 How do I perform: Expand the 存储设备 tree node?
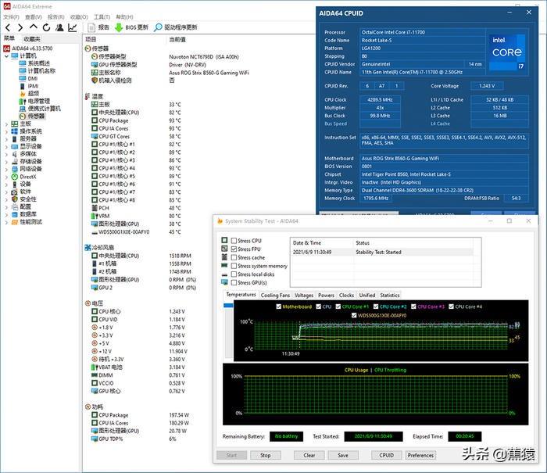pyautogui.click(x=6, y=162)
